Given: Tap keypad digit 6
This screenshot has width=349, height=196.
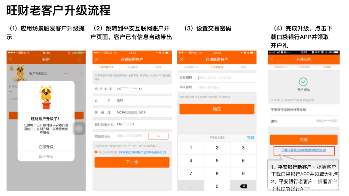Looking at the screenshot, I should click(243, 161).
